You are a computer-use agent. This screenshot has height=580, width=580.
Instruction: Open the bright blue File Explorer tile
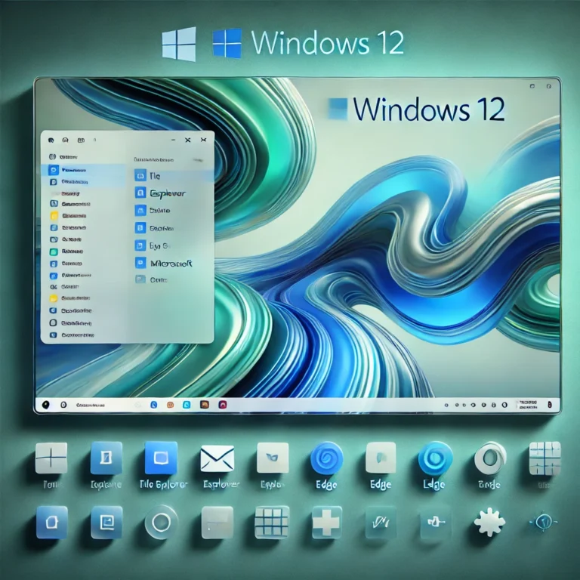click(161, 458)
